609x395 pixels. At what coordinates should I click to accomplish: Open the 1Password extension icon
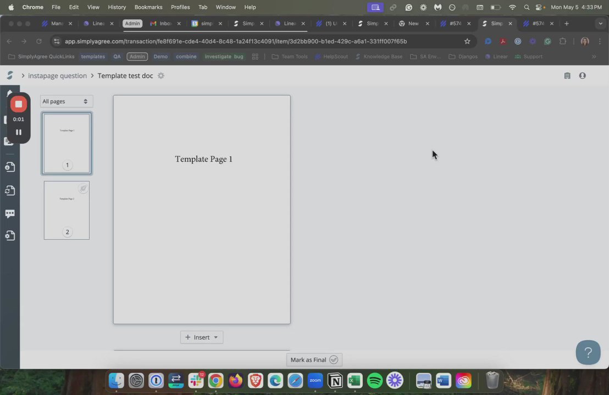click(x=518, y=41)
